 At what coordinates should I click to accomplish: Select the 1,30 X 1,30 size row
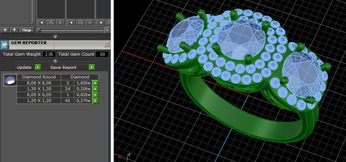pos(39,89)
